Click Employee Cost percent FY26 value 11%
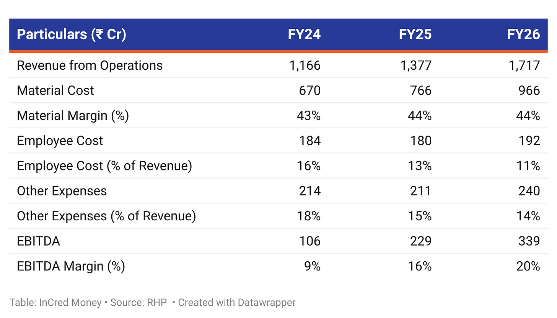This screenshot has height=318, width=557. point(528,166)
